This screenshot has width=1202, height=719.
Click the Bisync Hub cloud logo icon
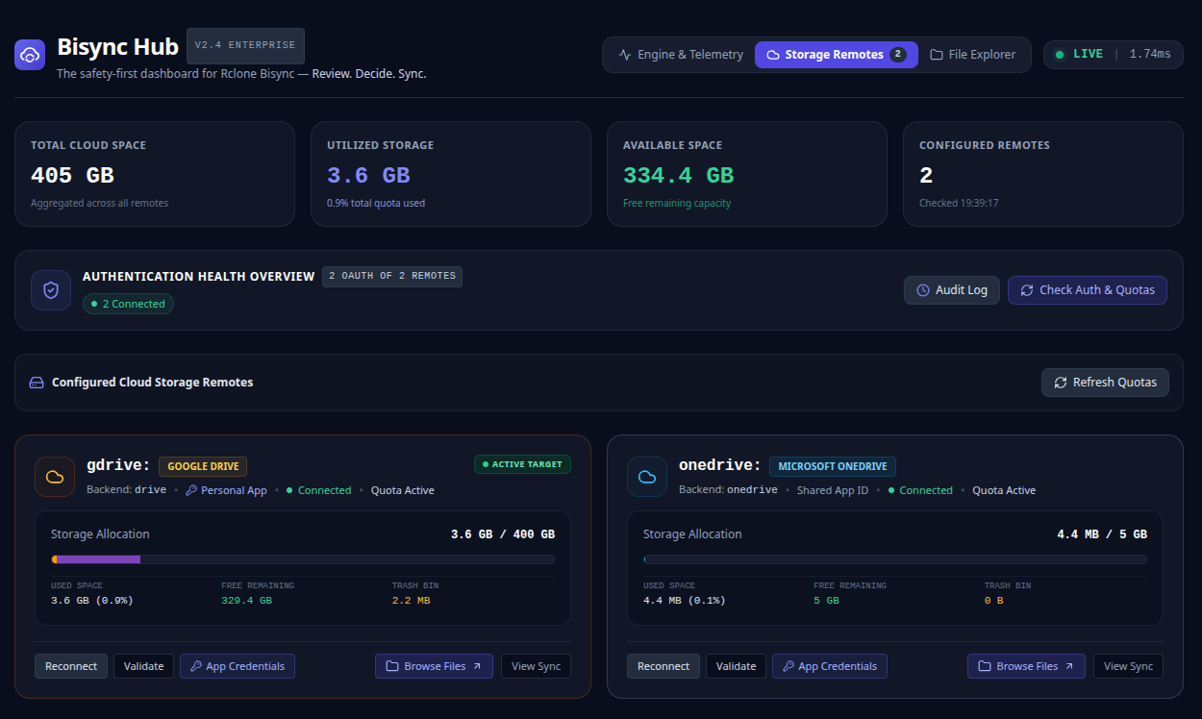(x=30, y=55)
